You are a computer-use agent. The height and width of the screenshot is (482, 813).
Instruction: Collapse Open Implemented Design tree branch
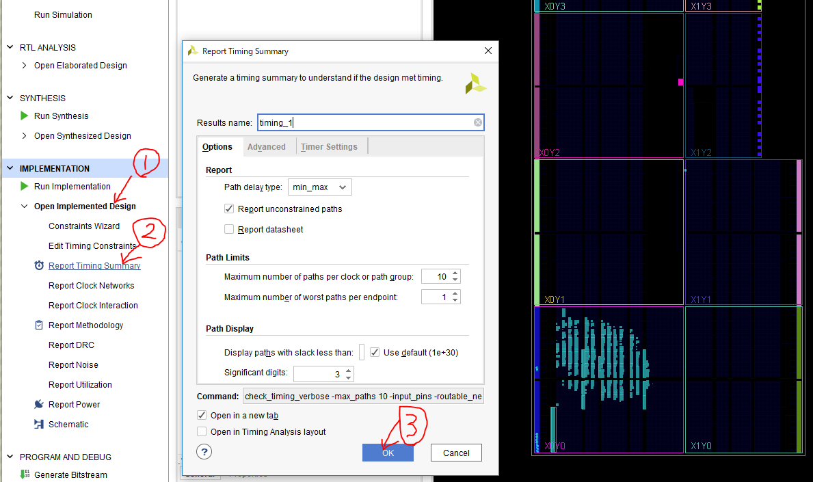[24, 206]
